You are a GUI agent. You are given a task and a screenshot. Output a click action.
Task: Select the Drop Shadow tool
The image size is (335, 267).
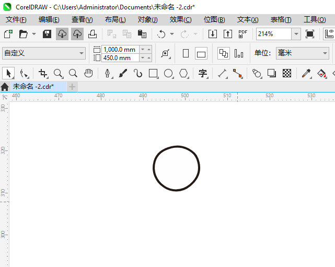click(272, 73)
